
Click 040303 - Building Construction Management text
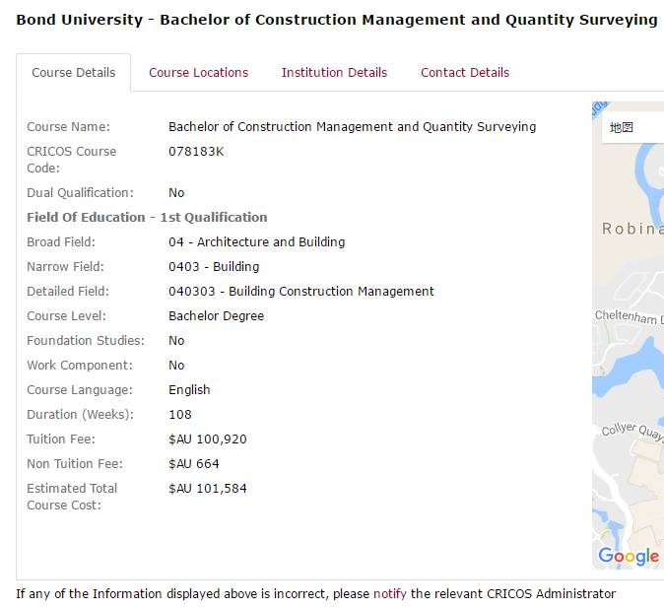[x=301, y=292]
